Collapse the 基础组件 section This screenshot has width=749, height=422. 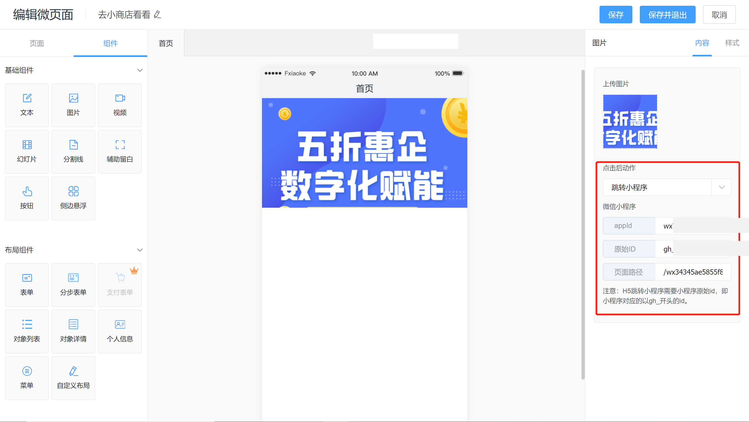[140, 70]
